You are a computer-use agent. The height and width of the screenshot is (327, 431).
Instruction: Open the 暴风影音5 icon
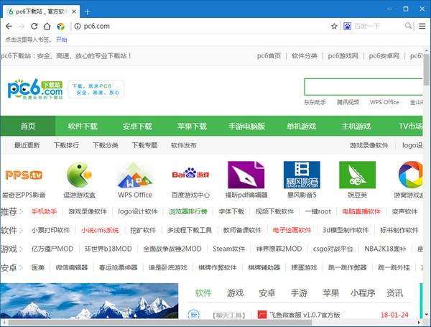pos(301,175)
